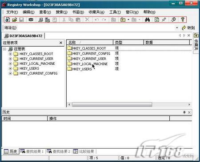Close the 注册表项 tree panel
This screenshot has height=162, width=200.
point(61,43)
